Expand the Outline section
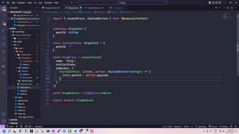Viewport: 239px width, 134px height. 13,120
